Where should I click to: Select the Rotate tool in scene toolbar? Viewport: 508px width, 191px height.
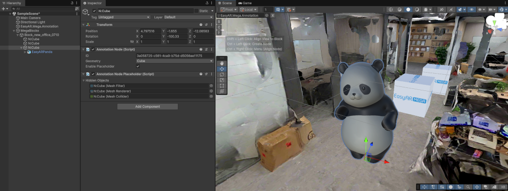pos(222,75)
